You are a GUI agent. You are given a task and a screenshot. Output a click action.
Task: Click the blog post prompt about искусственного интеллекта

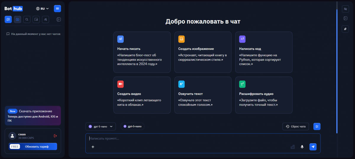(140, 60)
